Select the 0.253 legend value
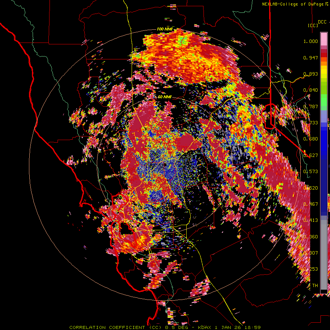 coord(311,269)
